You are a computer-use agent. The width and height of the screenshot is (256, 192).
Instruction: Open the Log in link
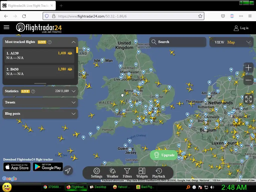click(x=244, y=28)
